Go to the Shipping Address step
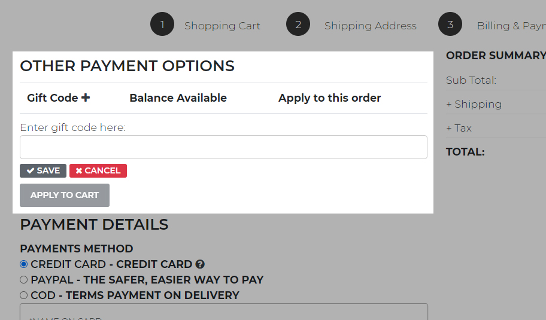Screen dimensions: 546x320 tap(370, 26)
